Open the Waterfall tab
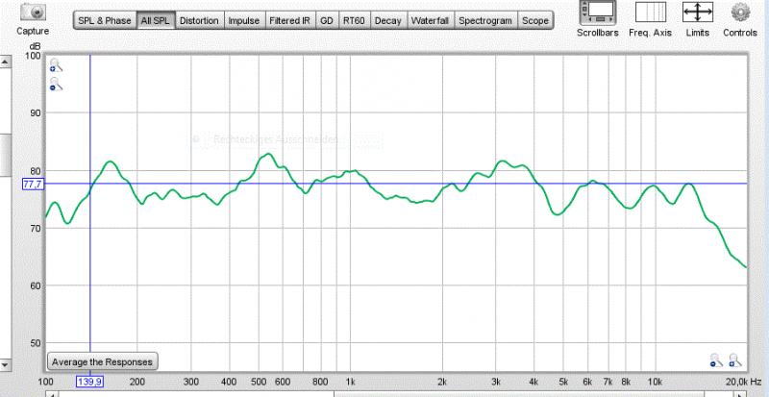The height and width of the screenshot is (397, 769). click(430, 20)
